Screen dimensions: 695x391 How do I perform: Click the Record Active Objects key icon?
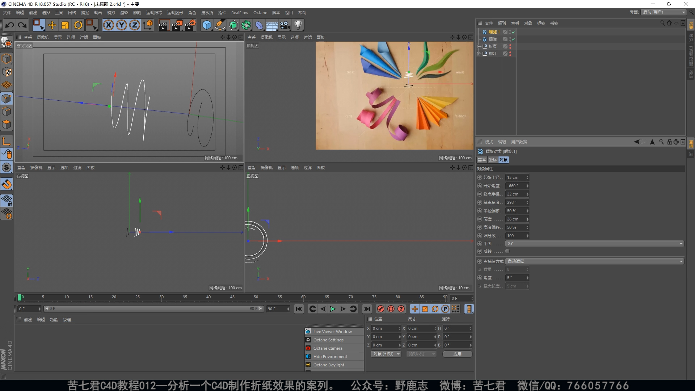click(380, 309)
